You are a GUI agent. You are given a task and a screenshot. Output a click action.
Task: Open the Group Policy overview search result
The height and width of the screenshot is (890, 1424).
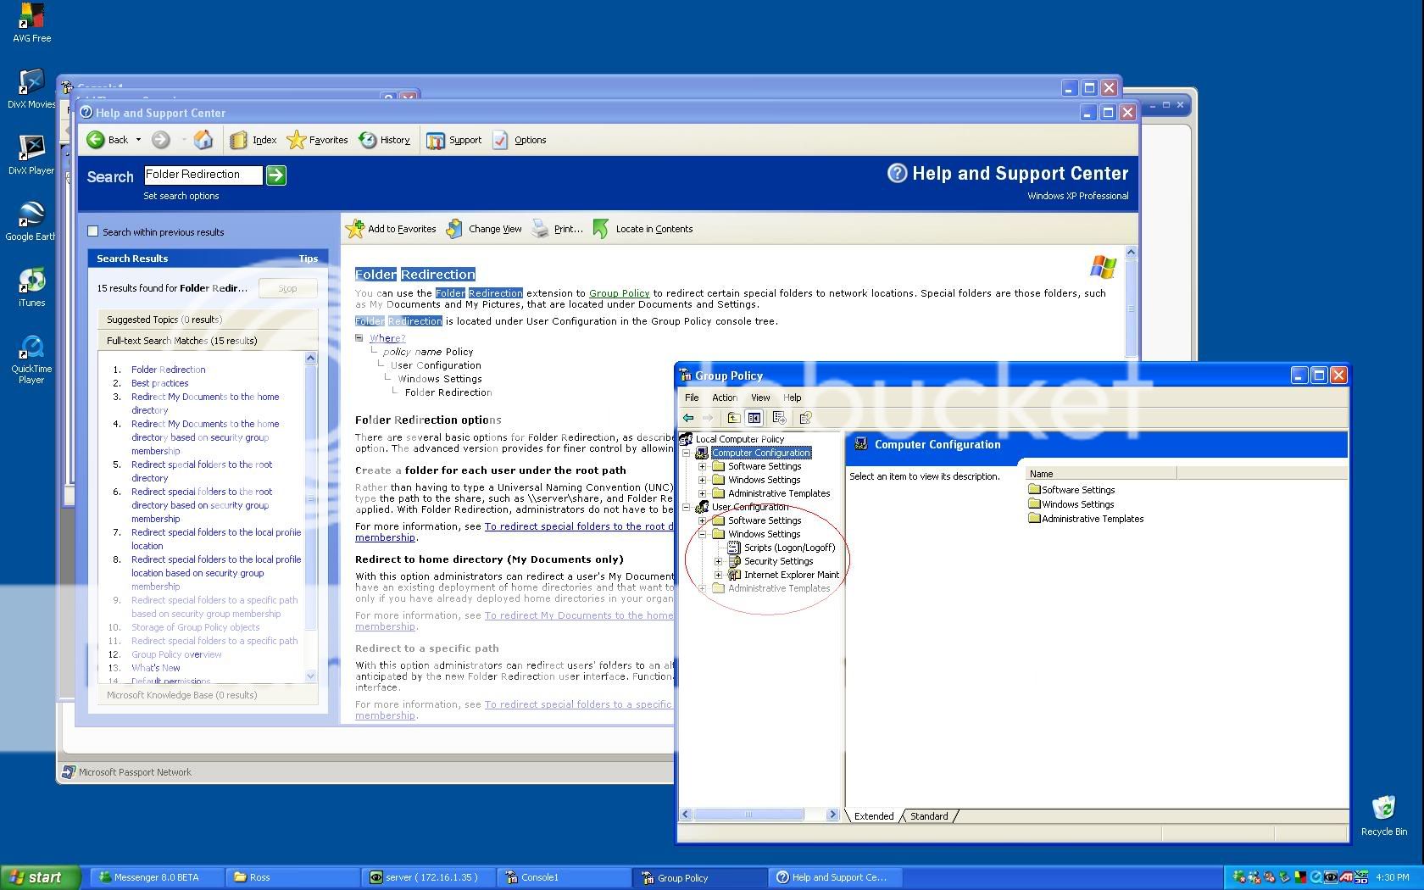coord(176,654)
